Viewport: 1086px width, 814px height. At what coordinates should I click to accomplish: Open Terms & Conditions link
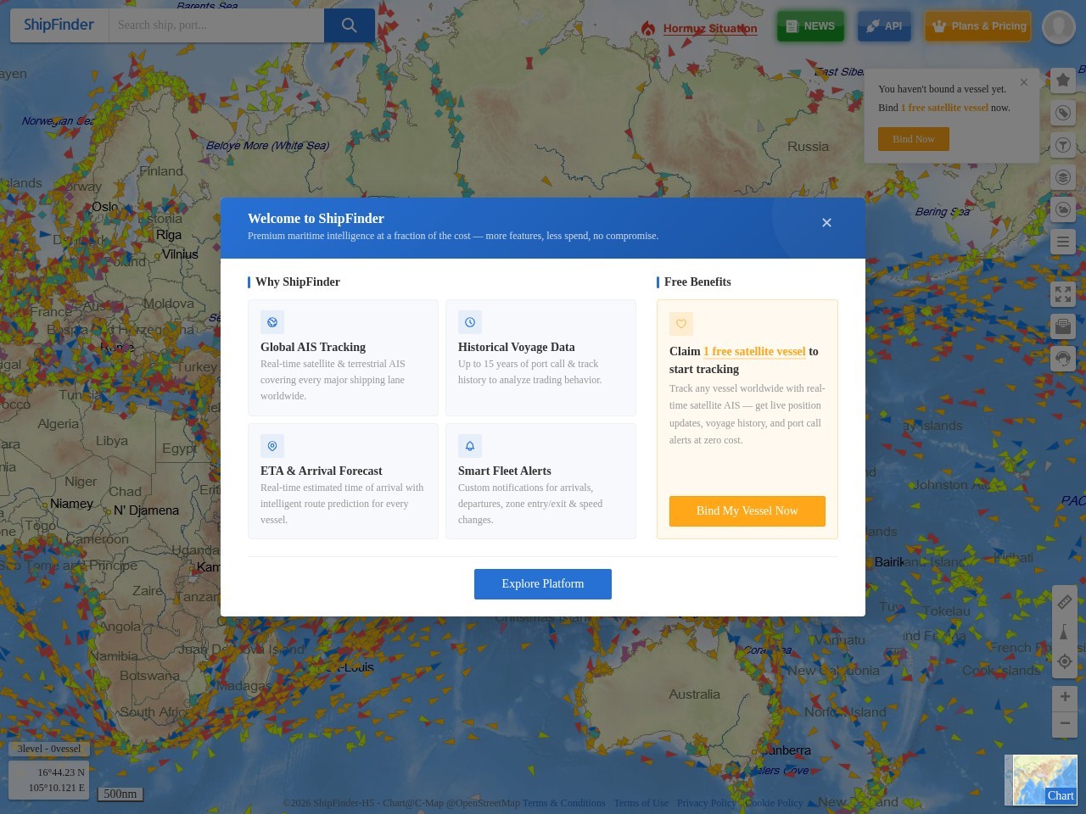[x=564, y=803]
